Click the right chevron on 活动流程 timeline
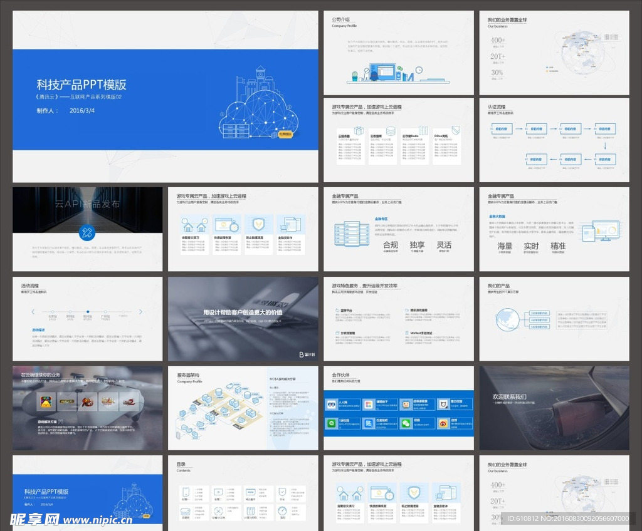 coord(140,311)
